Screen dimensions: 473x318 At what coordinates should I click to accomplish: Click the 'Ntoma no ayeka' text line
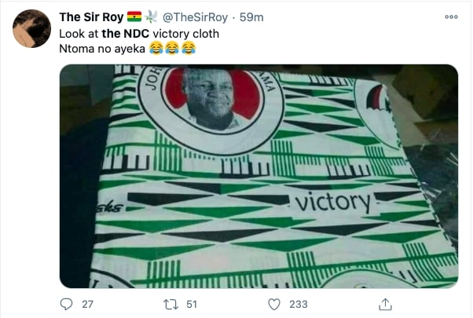[102, 49]
